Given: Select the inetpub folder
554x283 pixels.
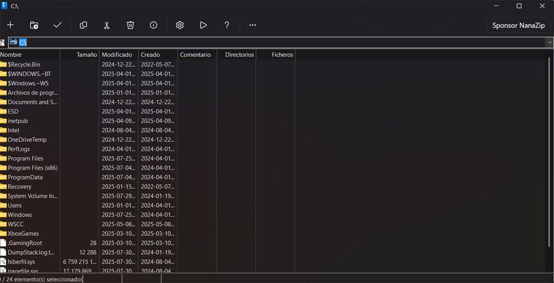Looking at the screenshot, I should pyautogui.click(x=18, y=121).
